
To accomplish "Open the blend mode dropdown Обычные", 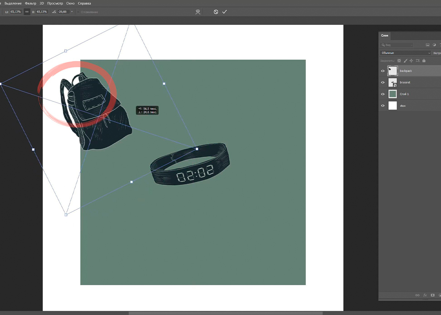I will click(406, 53).
